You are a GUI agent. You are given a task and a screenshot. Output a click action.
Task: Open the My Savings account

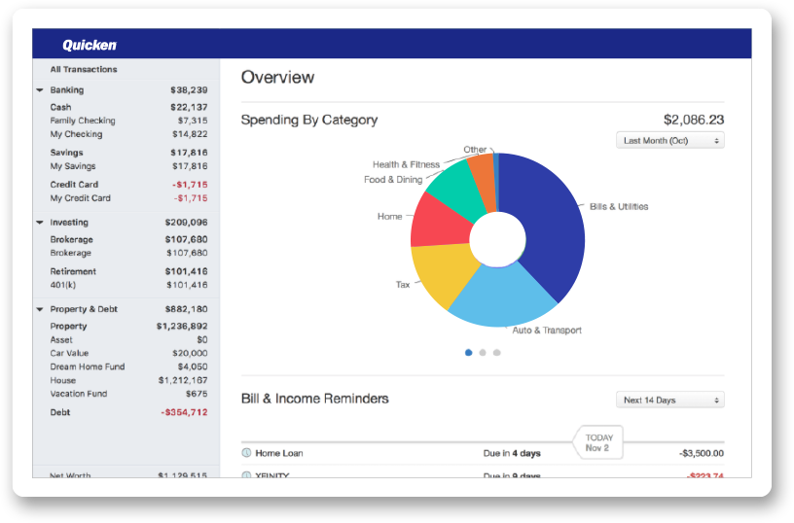point(128,166)
